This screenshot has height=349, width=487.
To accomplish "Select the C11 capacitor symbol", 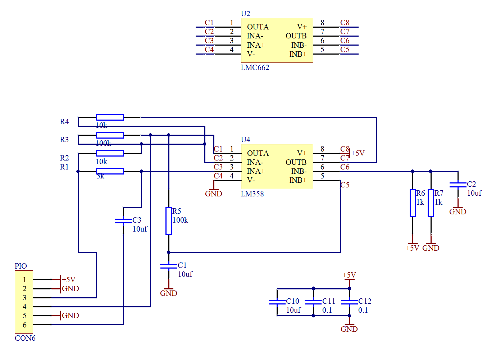I will pyautogui.click(x=313, y=302).
